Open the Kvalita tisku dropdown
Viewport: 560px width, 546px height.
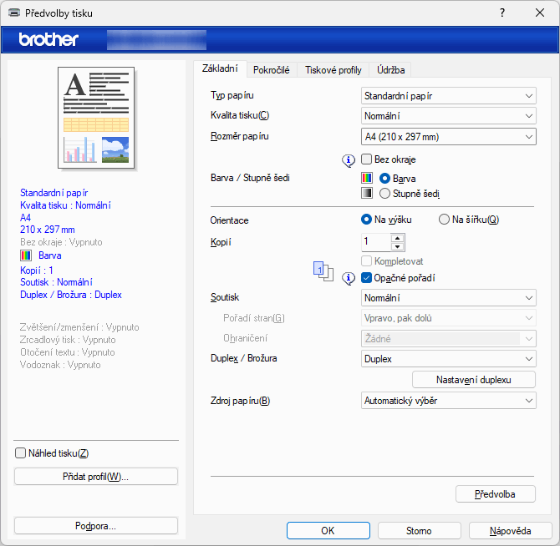click(448, 115)
